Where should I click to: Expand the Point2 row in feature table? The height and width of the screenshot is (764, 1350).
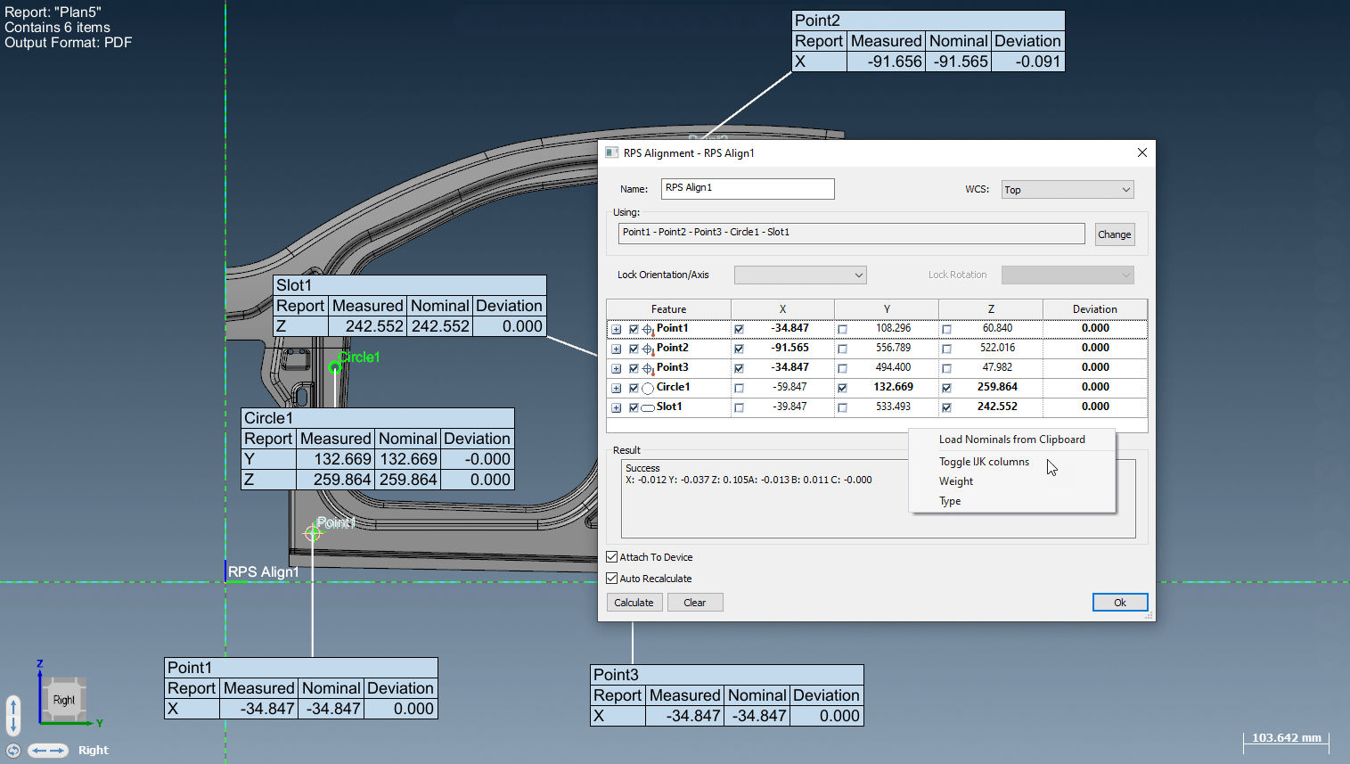(x=616, y=349)
